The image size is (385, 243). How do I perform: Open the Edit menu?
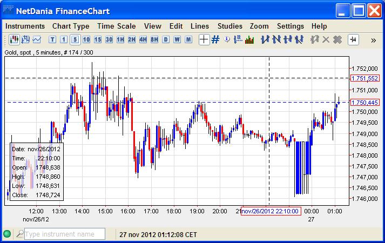(x=176, y=26)
